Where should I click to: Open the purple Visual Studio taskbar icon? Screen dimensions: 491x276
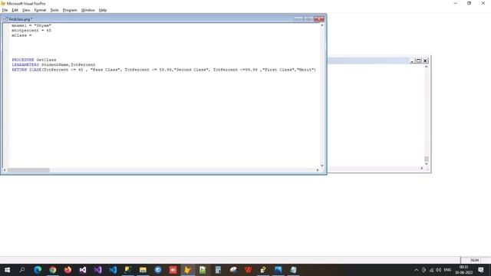[x=97, y=270]
